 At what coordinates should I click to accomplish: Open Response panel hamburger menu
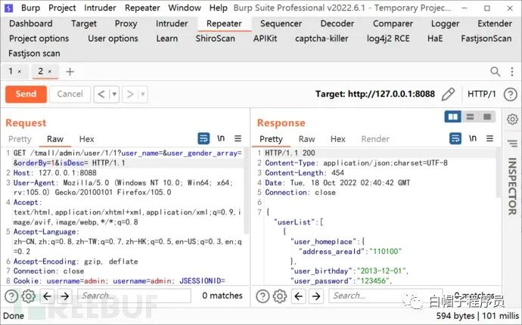pos(489,138)
